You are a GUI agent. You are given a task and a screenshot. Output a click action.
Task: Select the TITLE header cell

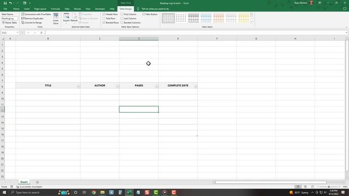click(48, 85)
